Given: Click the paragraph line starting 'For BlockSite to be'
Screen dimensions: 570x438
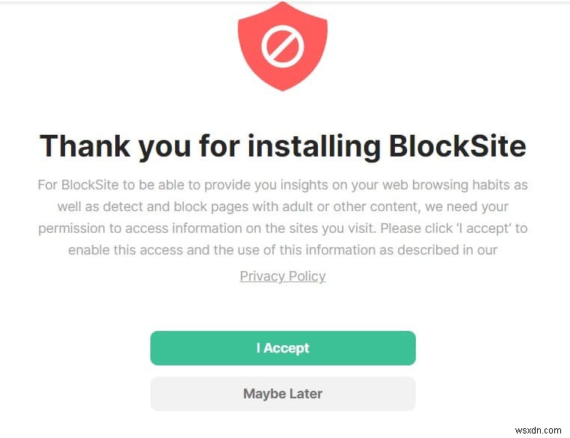Looking at the screenshot, I should point(283,184).
